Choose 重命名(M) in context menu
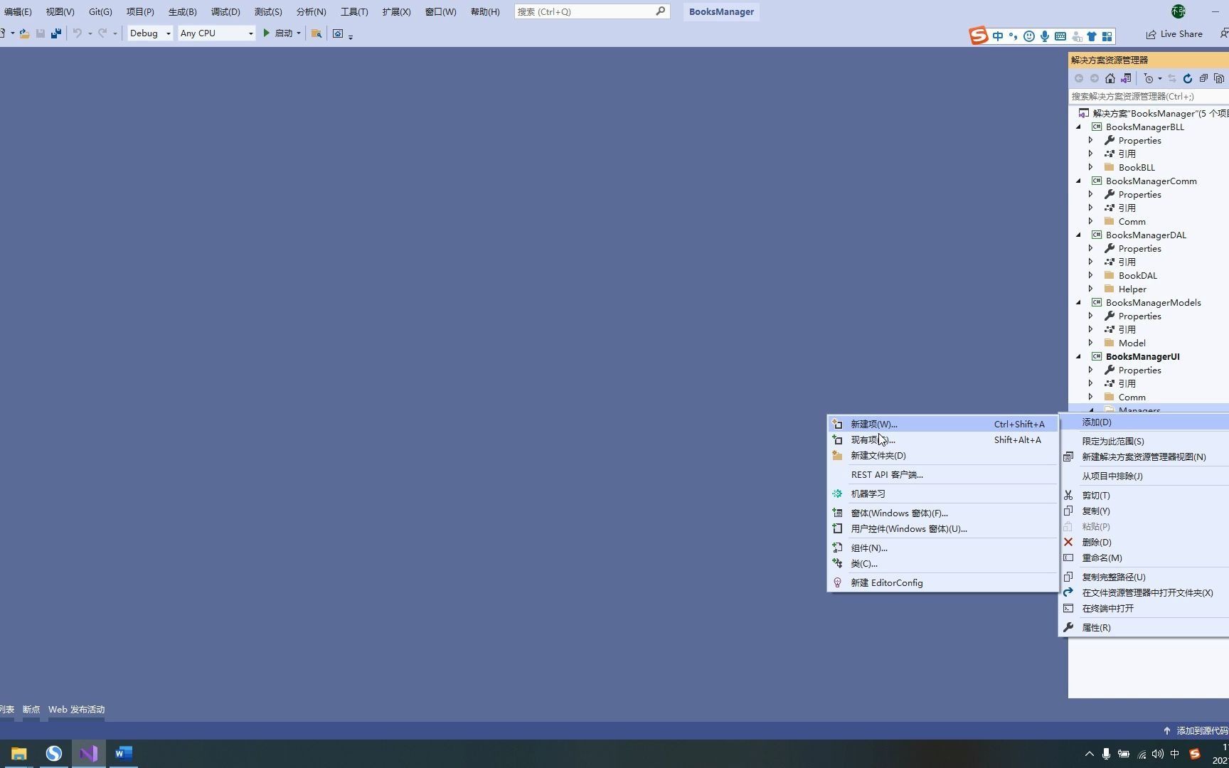This screenshot has height=768, width=1229. [1144, 558]
